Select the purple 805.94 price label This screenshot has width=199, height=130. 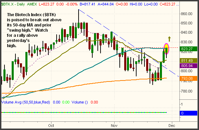(188, 66)
